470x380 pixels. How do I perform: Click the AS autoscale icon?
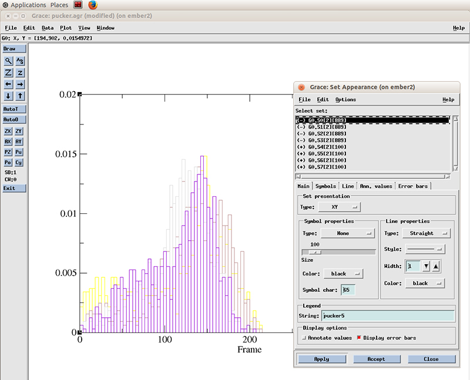tap(20, 60)
